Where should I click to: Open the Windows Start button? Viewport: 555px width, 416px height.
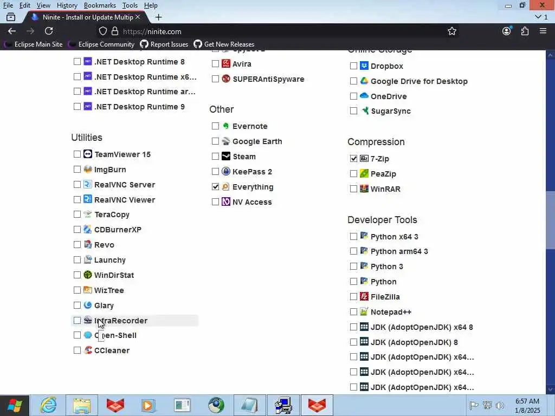point(15,405)
